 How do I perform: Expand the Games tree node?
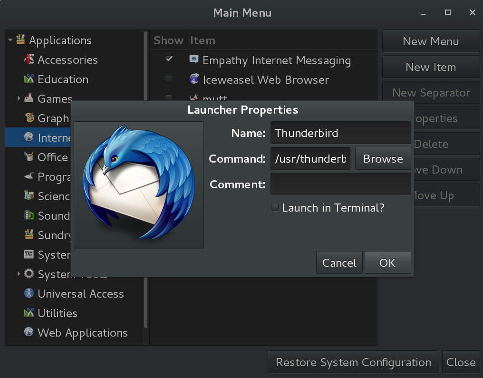click(19, 98)
